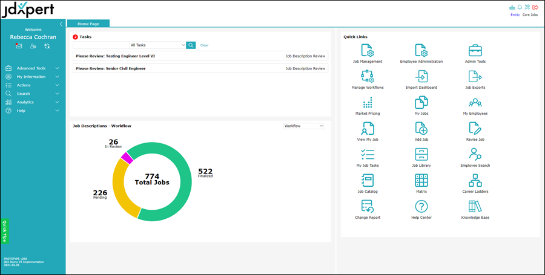Open the Knowledge Base icon
Image resolution: width=545 pixels, height=275 pixels.
click(x=475, y=207)
